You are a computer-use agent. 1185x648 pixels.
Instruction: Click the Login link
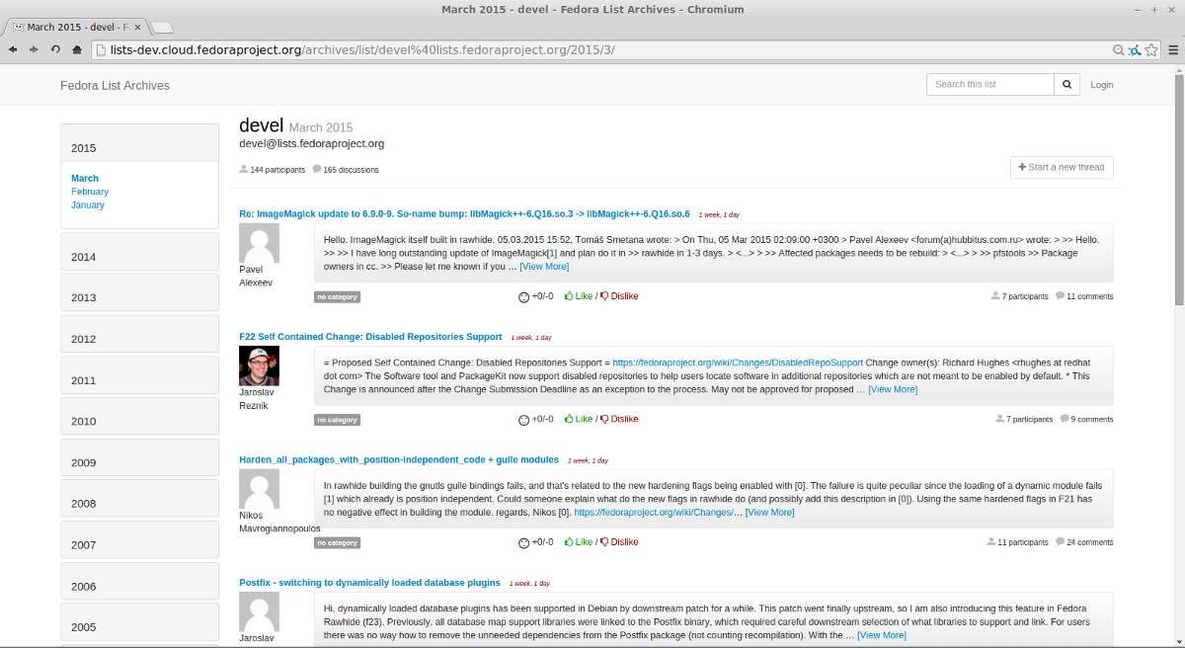(x=1101, y=85)
